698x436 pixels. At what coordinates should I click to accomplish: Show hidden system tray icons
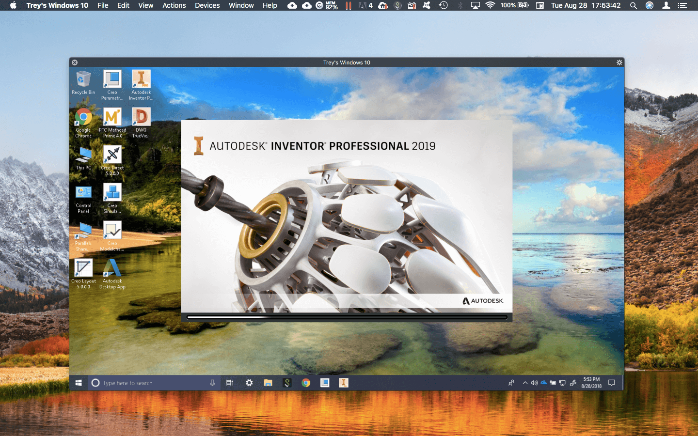pyautogui.click(x=525, y=383)
